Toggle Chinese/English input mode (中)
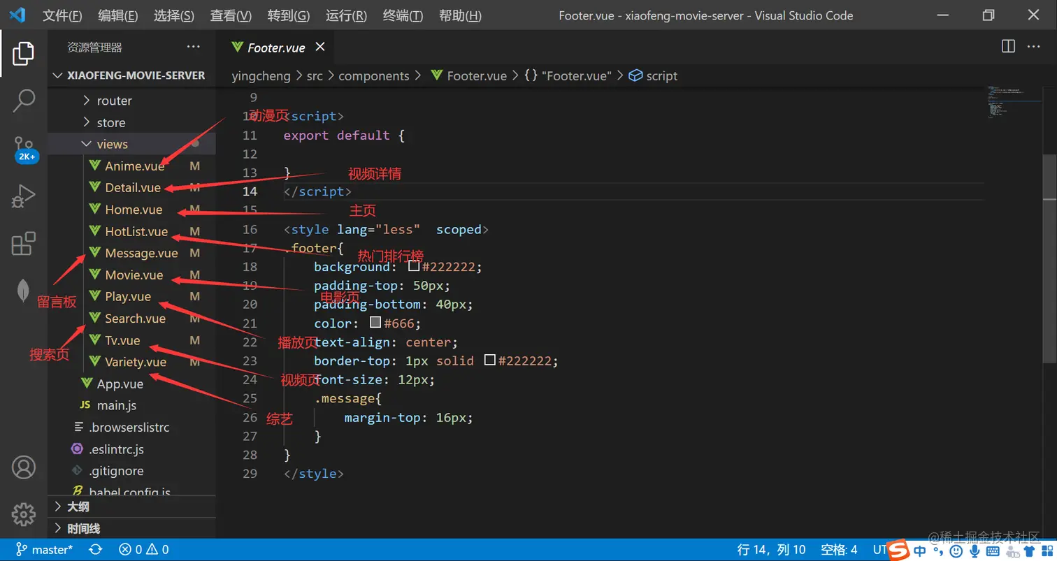 pyautogui.click(x=919, y=551)
